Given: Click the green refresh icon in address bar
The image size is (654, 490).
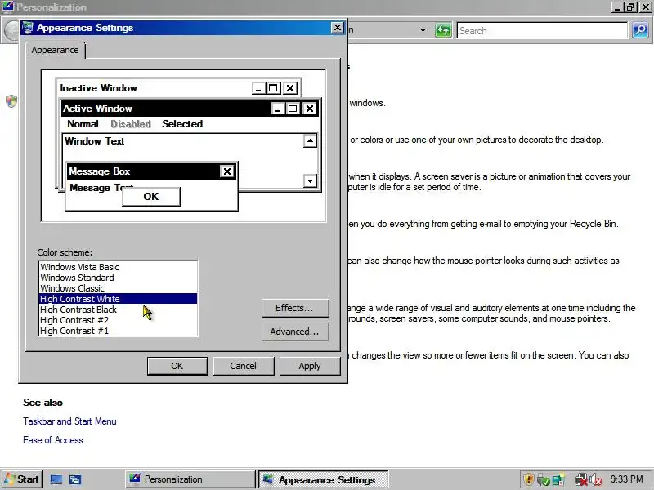Looking at the screenshot, I should [x=443, y=30].
